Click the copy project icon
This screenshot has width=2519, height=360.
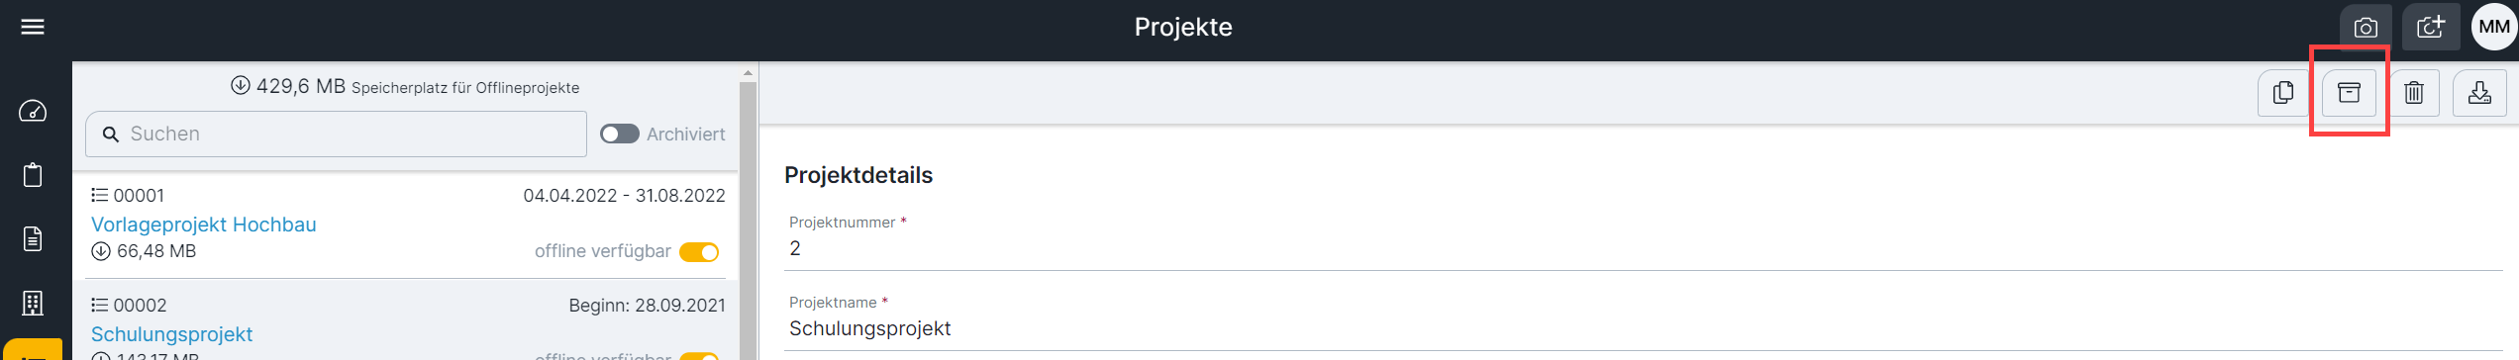pos(2283,93)
